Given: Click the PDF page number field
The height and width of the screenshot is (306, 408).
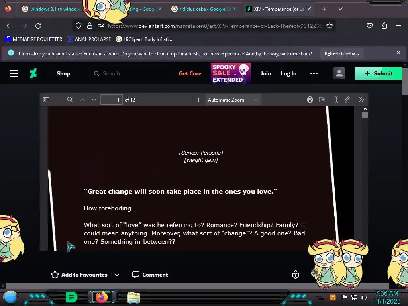Looking at the screenshot, I should coord(112,100).
